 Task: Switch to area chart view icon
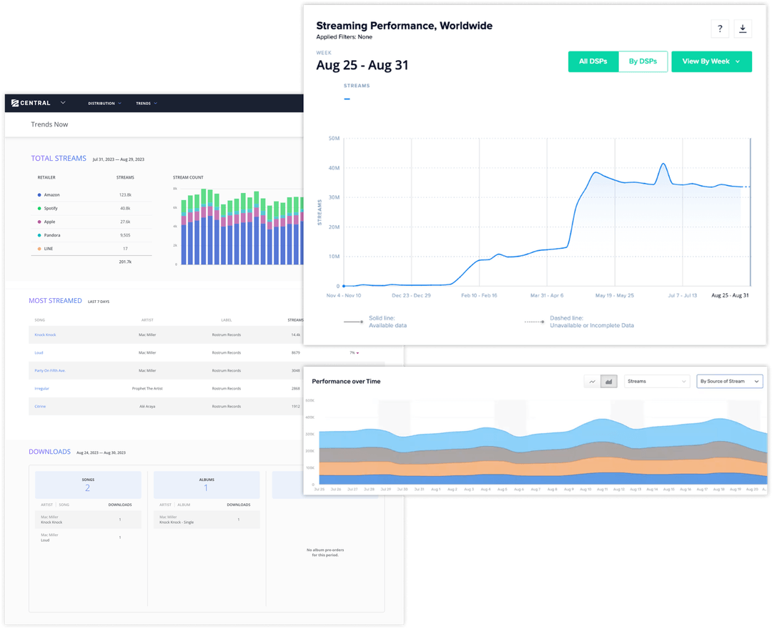click(609, 382)
